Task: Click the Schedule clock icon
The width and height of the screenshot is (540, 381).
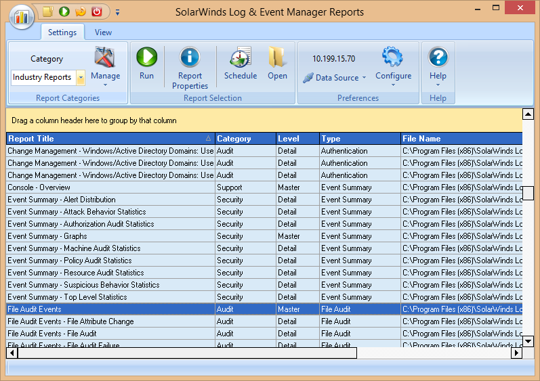Action: [x=241, y=57]
